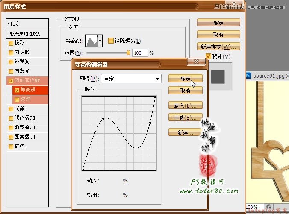
Task: Click the gray style preview swatch
Action: click(218, 76)
